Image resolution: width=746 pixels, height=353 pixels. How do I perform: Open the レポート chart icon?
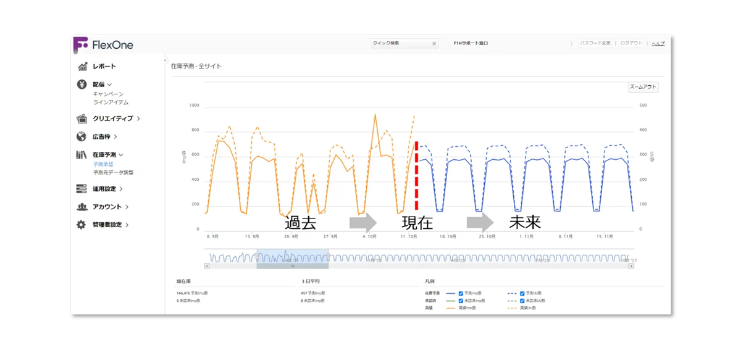tap(82, 67)
